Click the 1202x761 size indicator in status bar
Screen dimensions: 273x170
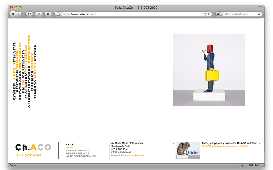point(253,165)
